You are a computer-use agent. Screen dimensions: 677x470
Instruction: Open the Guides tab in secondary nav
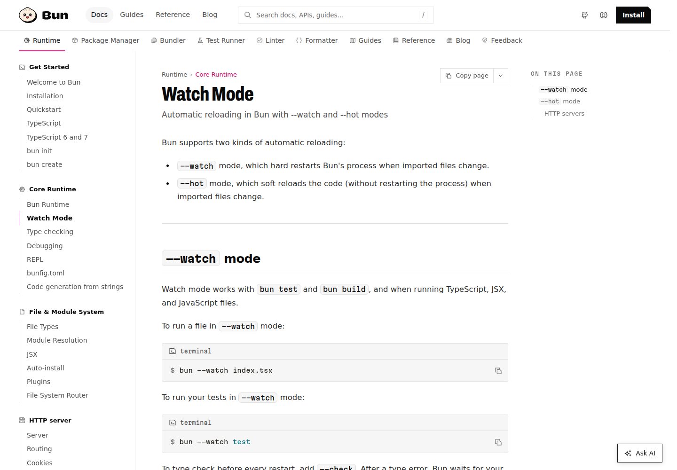tap(365, 41)
